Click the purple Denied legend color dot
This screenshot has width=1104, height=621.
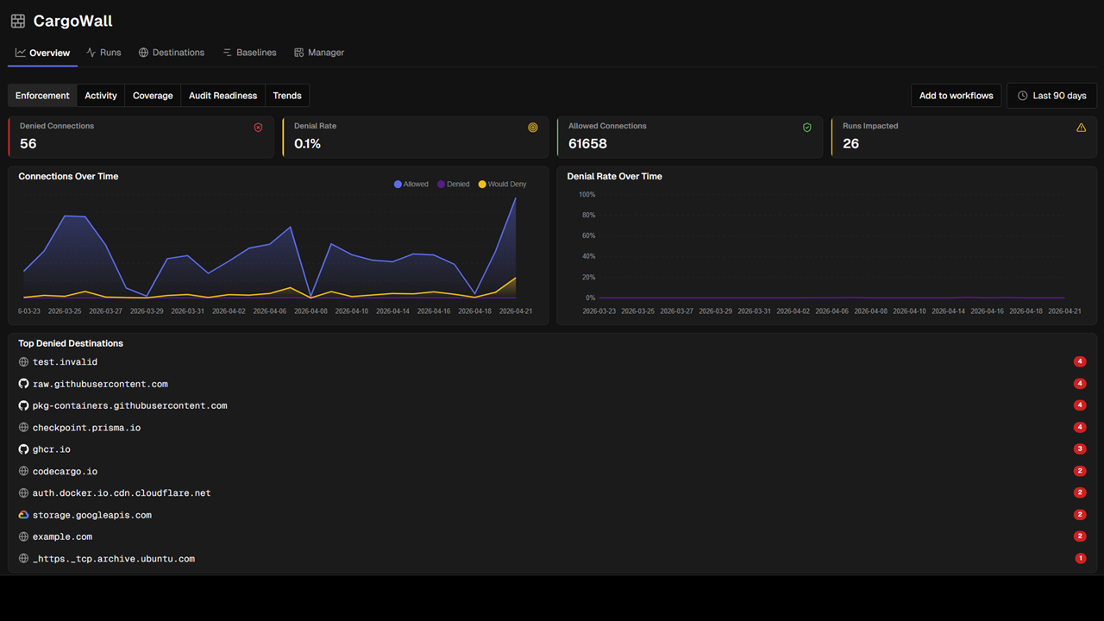(441, 185)
